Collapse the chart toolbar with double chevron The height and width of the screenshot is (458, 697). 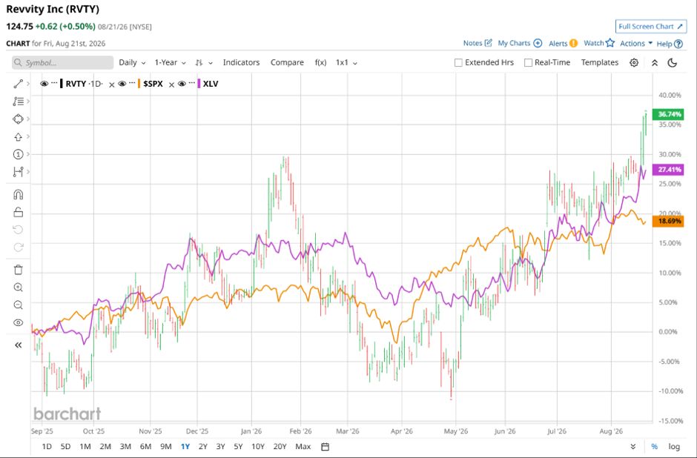point(654,63)
